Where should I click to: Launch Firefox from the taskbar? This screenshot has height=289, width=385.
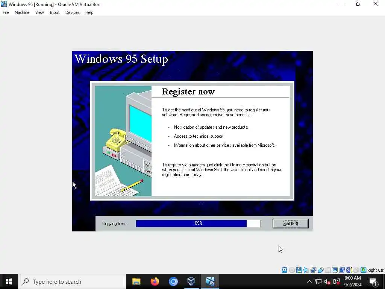tap(155, 281)
